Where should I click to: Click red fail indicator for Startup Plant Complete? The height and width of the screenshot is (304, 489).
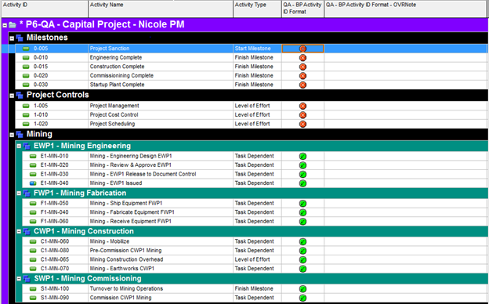302,85
